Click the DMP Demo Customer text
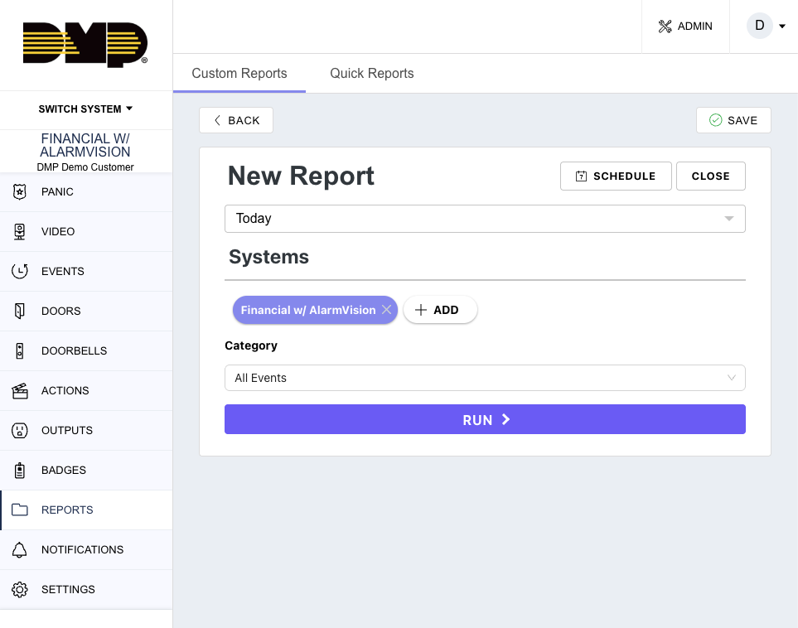This screenshot has width=798, height=628. coord(85,167)
